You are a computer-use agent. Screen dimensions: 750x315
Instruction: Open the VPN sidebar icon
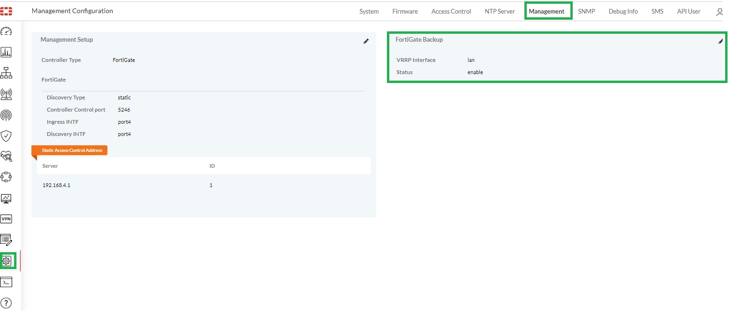(x=6, y=219)
